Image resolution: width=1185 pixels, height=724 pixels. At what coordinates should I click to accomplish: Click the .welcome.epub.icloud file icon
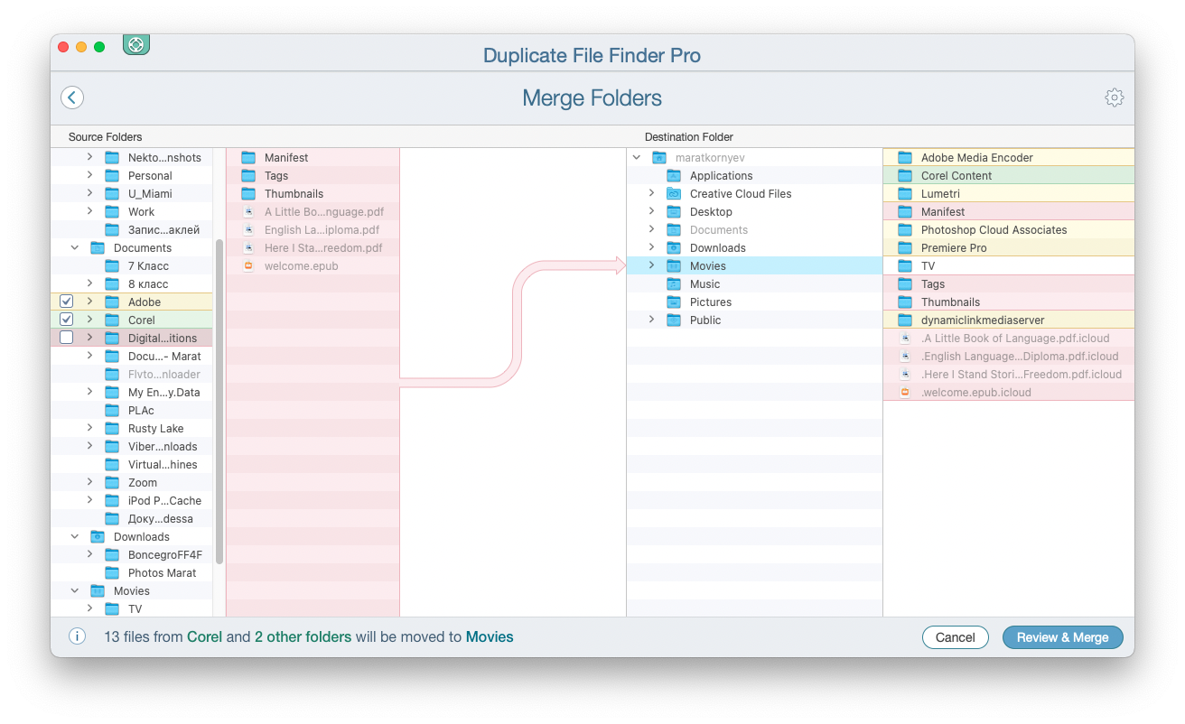pyautogui.click(x=905, y=392)
